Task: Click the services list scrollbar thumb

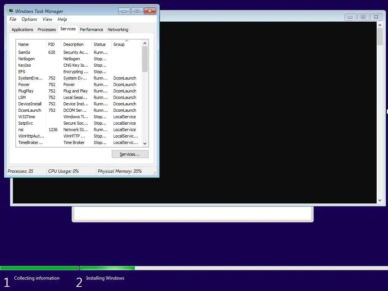Action: [145, 59]
